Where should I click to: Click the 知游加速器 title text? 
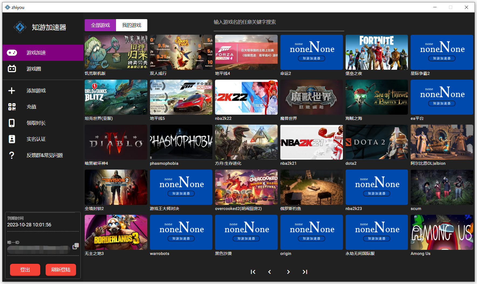49,27
